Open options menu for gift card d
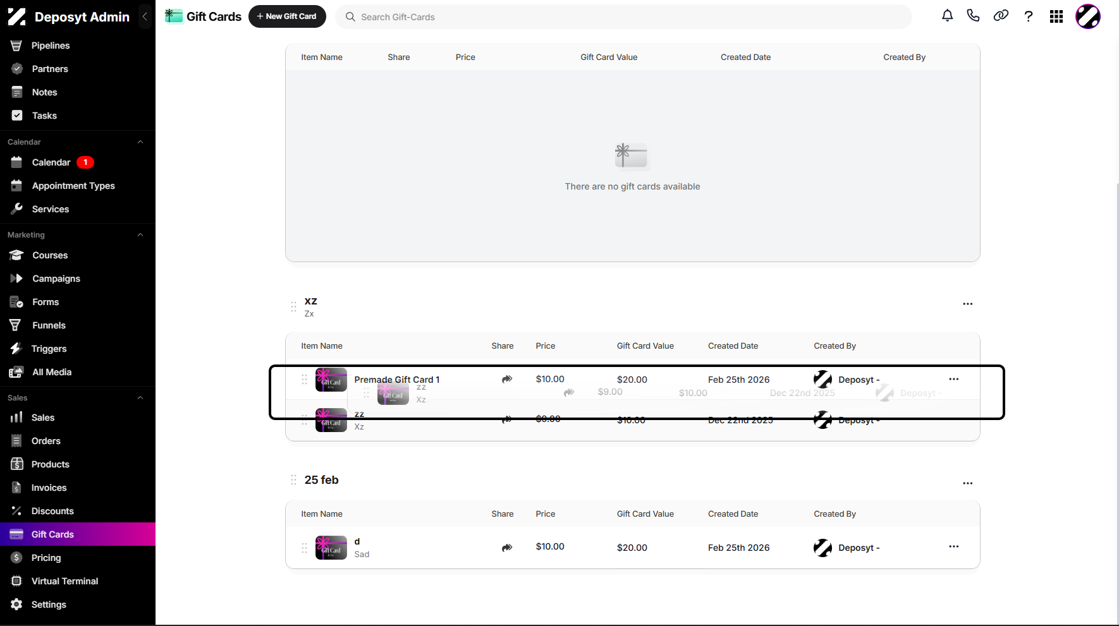Screen dimensions: 1119x626 [x=954, y=546]
